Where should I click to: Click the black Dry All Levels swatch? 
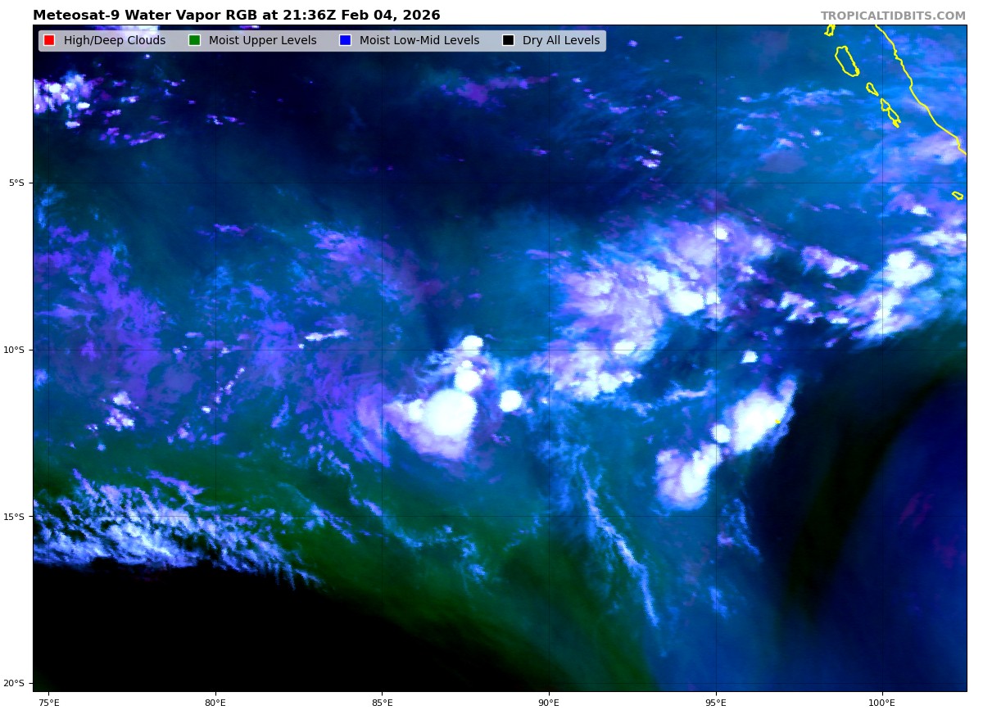pyautogui.click(x=508, y=41)
